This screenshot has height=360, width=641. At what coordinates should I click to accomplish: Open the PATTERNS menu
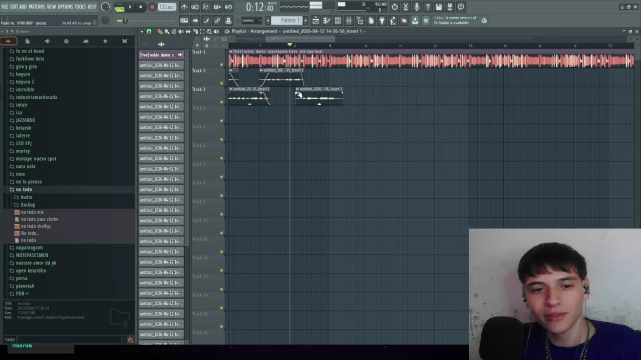click(37, 6)
